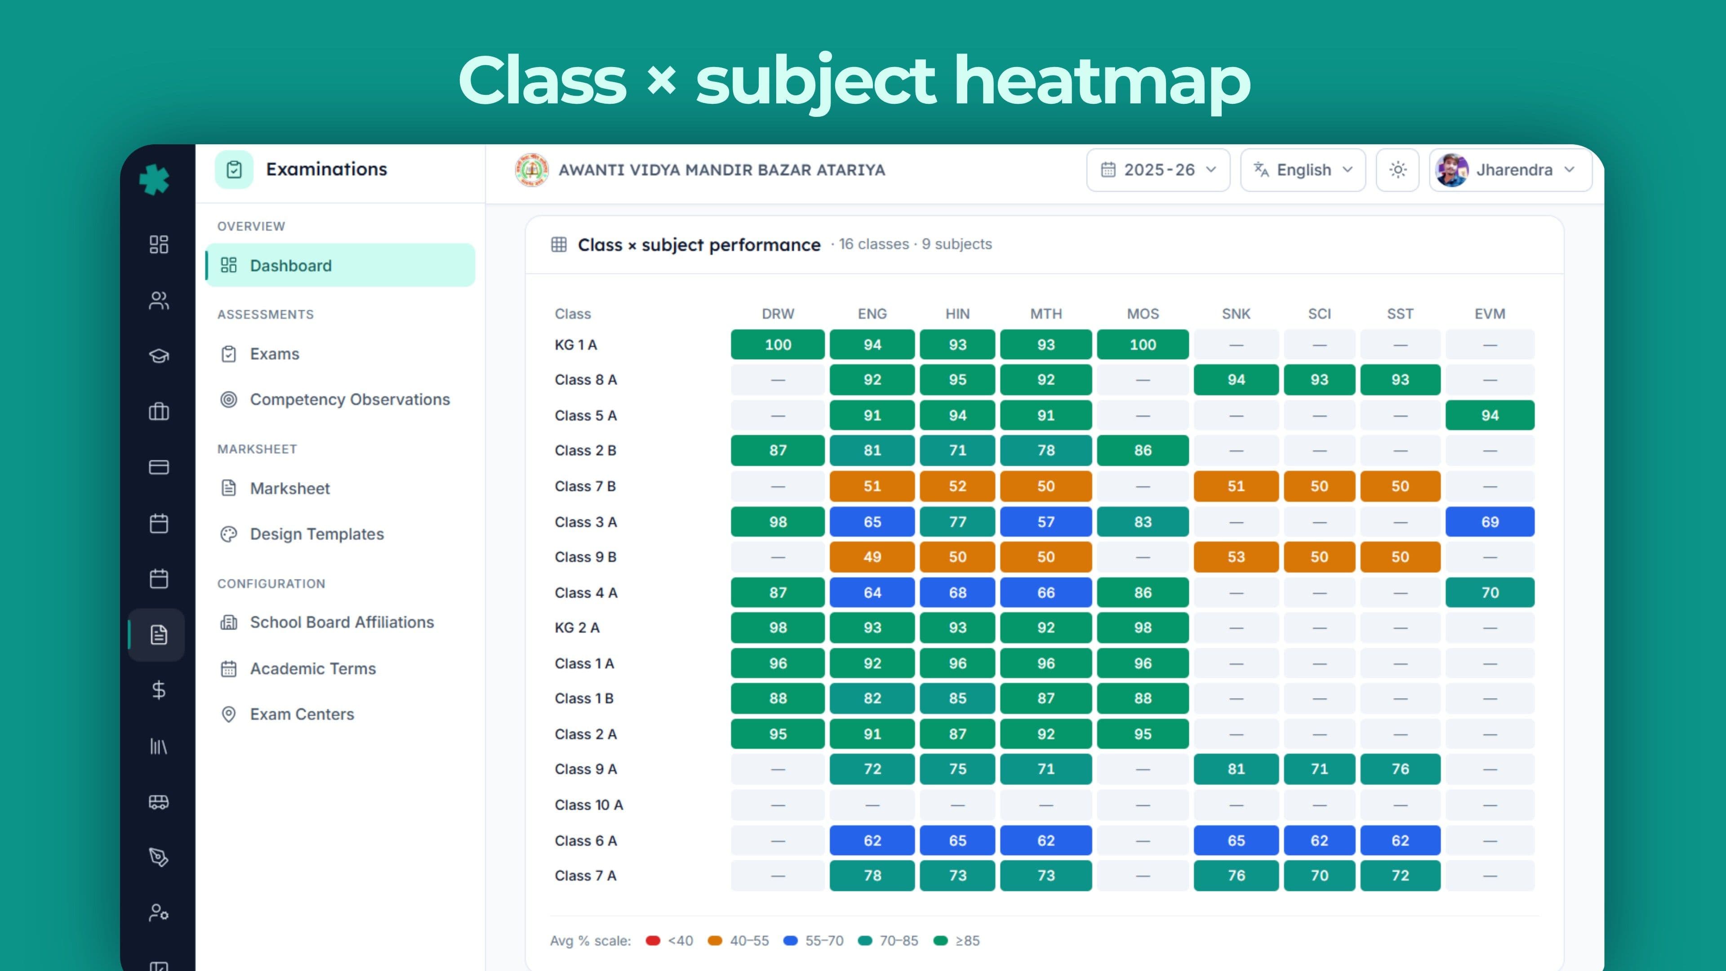Open the user settings icon in rail
Viewport: 1726px width, 971px height.
[159, 913]
